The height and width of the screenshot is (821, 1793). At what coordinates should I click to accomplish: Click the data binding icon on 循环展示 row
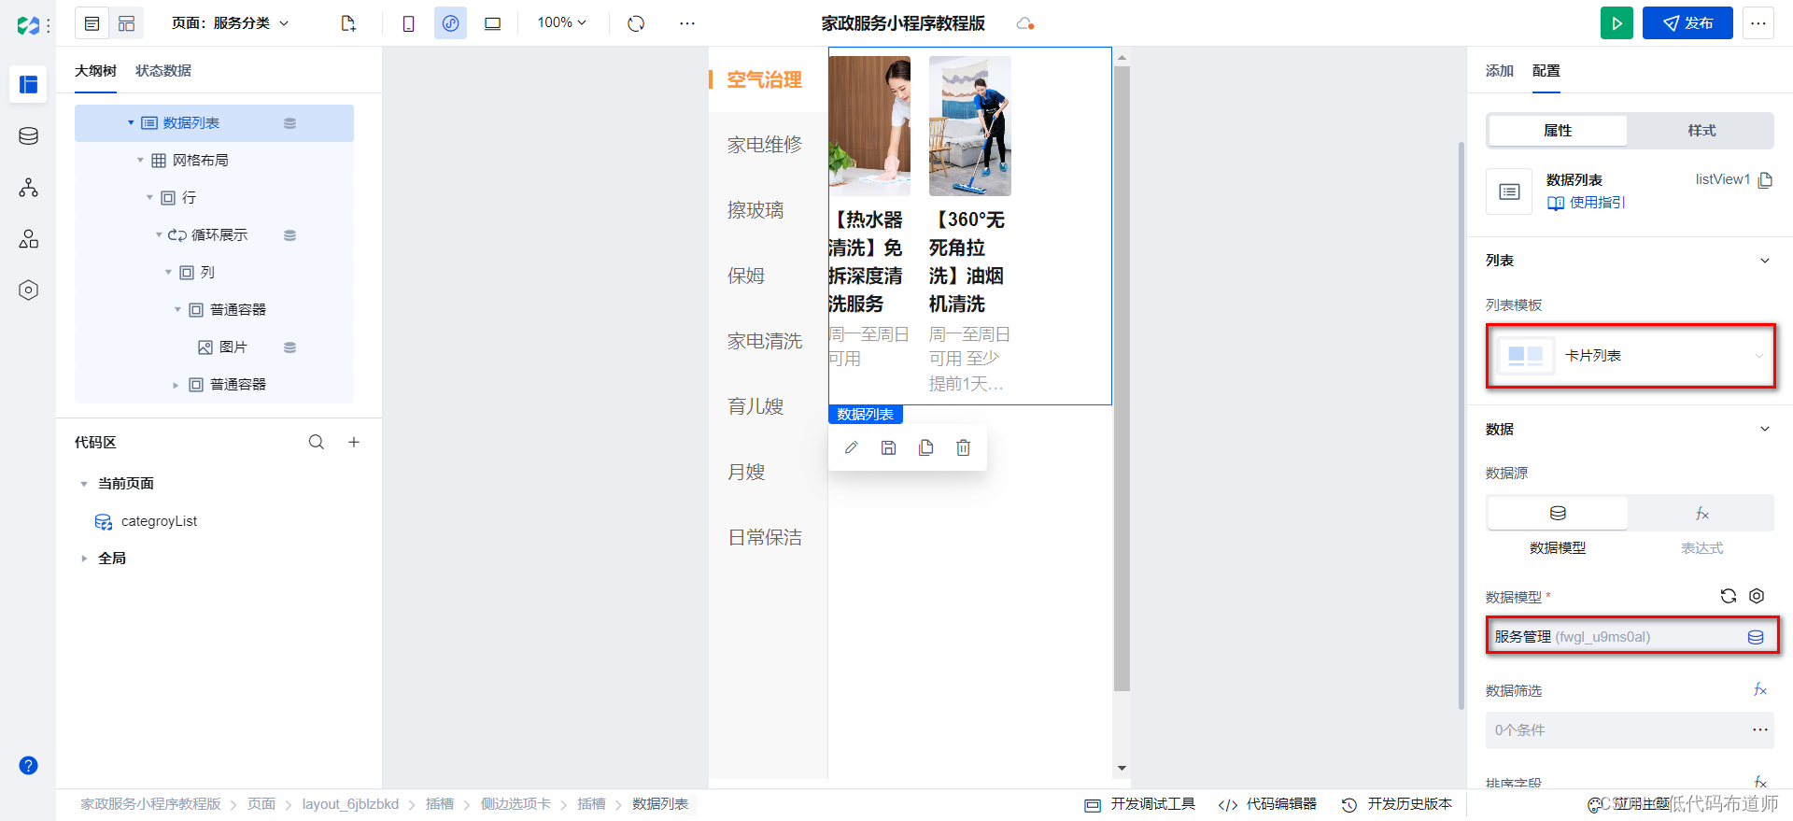click(x=290, y=235)
